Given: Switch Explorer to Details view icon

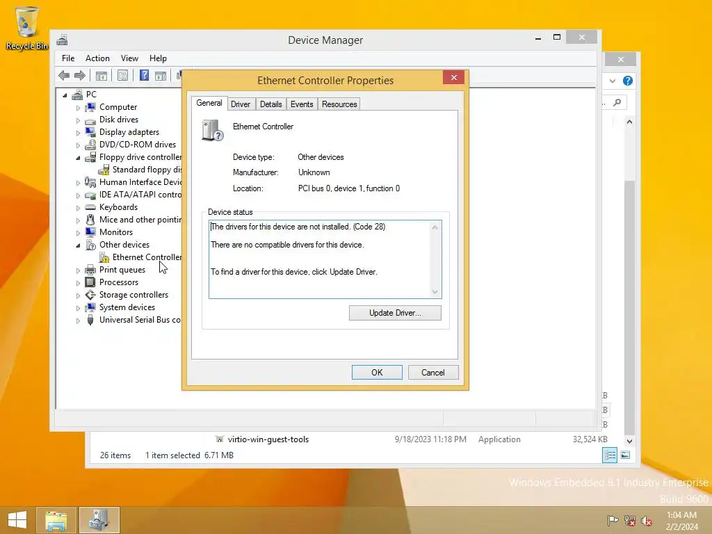Looking at the screenshot, I should 609,455.
